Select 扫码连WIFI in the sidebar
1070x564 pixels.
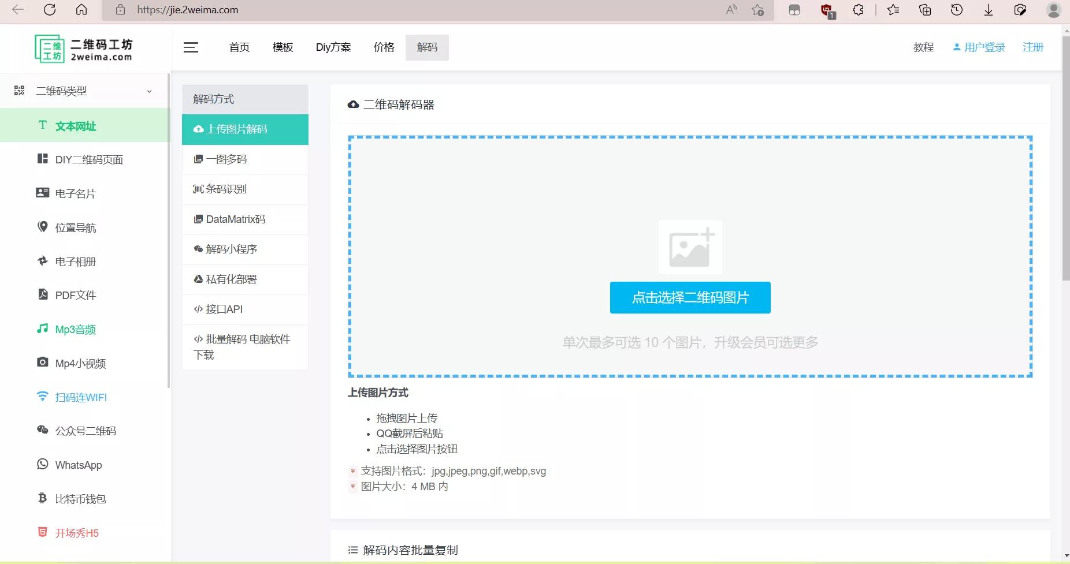(80, 397)
